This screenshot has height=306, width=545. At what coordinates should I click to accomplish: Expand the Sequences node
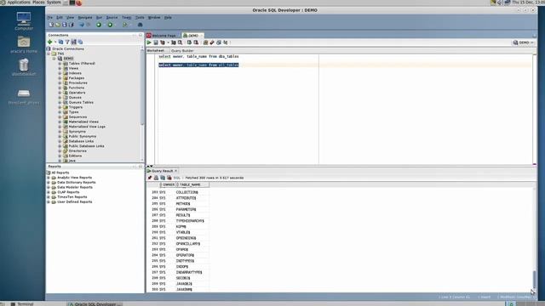[60, 117]
